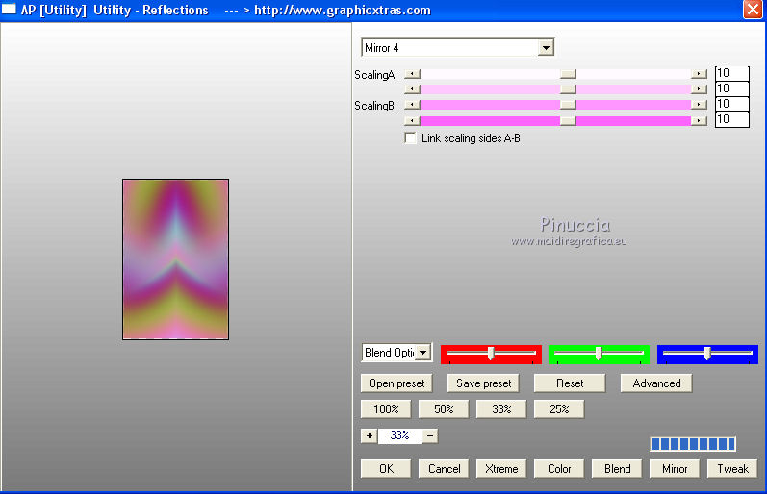Click the blue progress bar

pos(693,444)
